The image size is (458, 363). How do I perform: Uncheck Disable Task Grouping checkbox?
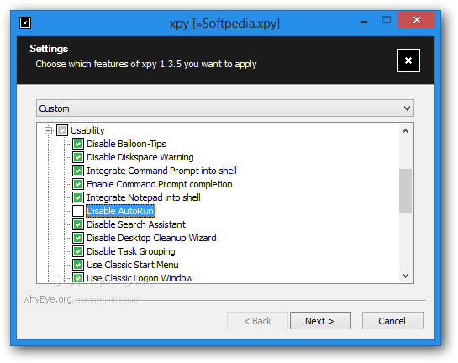(78, 251)
